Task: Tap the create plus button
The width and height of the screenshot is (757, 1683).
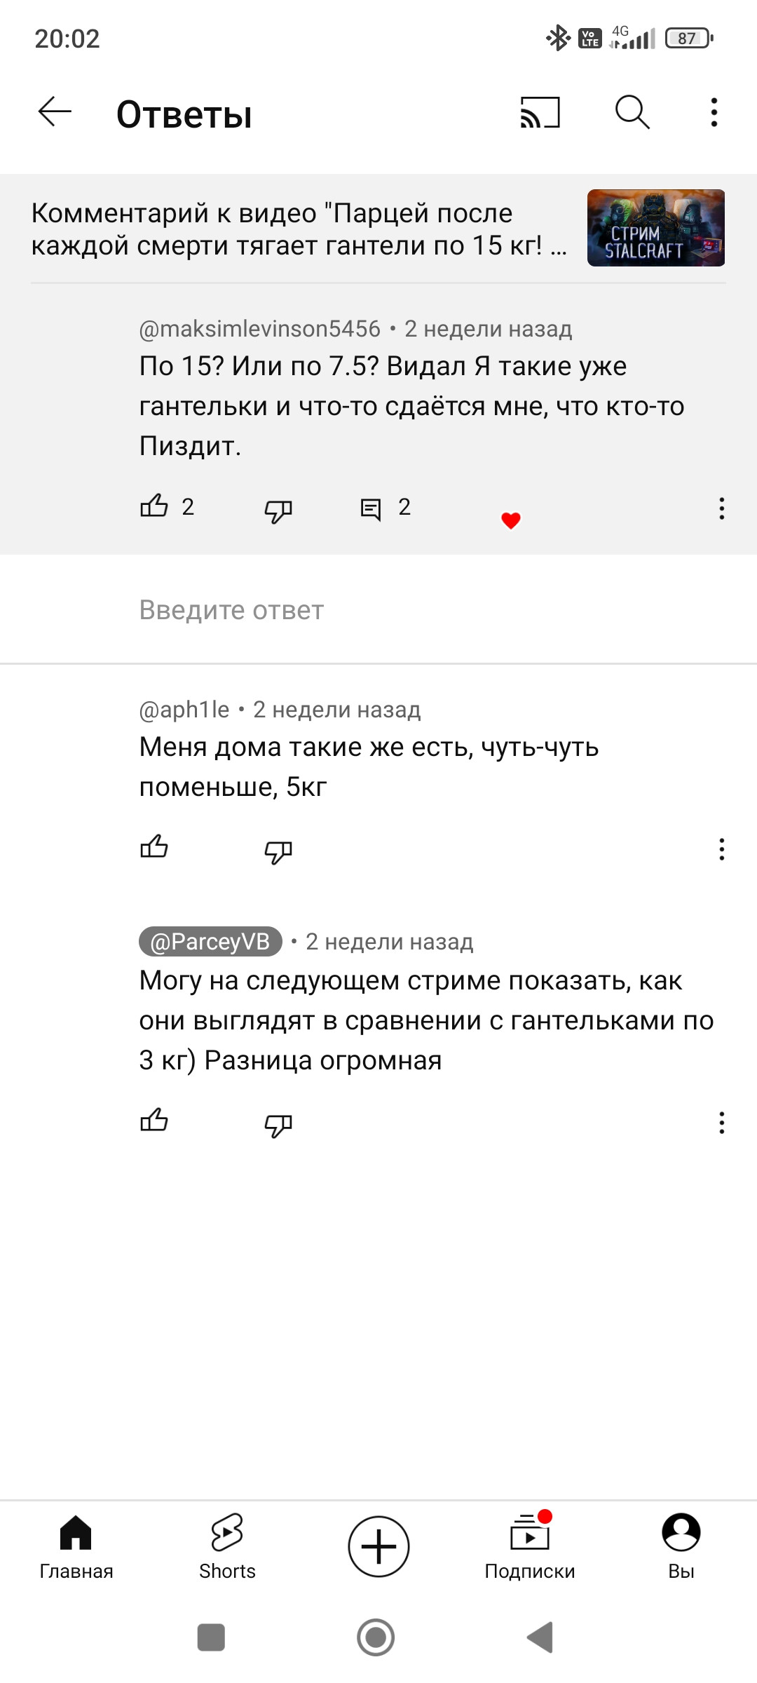Action: tap(378, 1546)
